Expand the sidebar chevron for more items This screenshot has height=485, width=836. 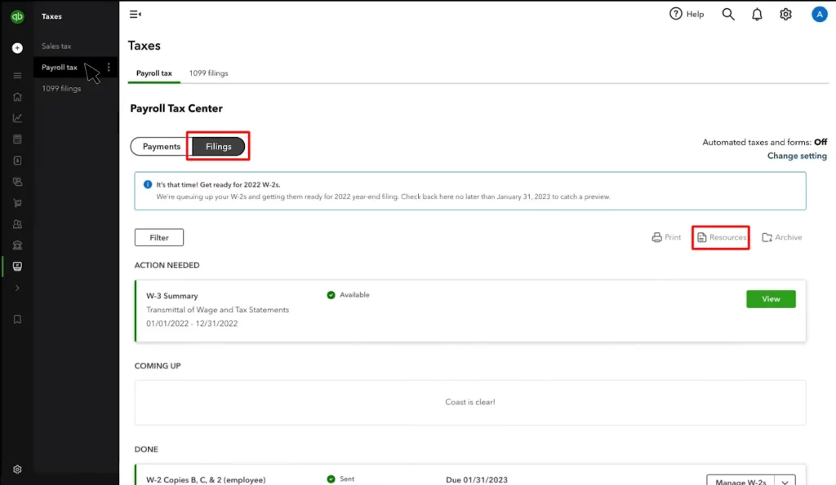click(17, 288)
